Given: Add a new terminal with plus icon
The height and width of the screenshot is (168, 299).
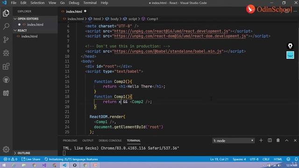Looking at the screenshot, I should click(x=261, y=140).
